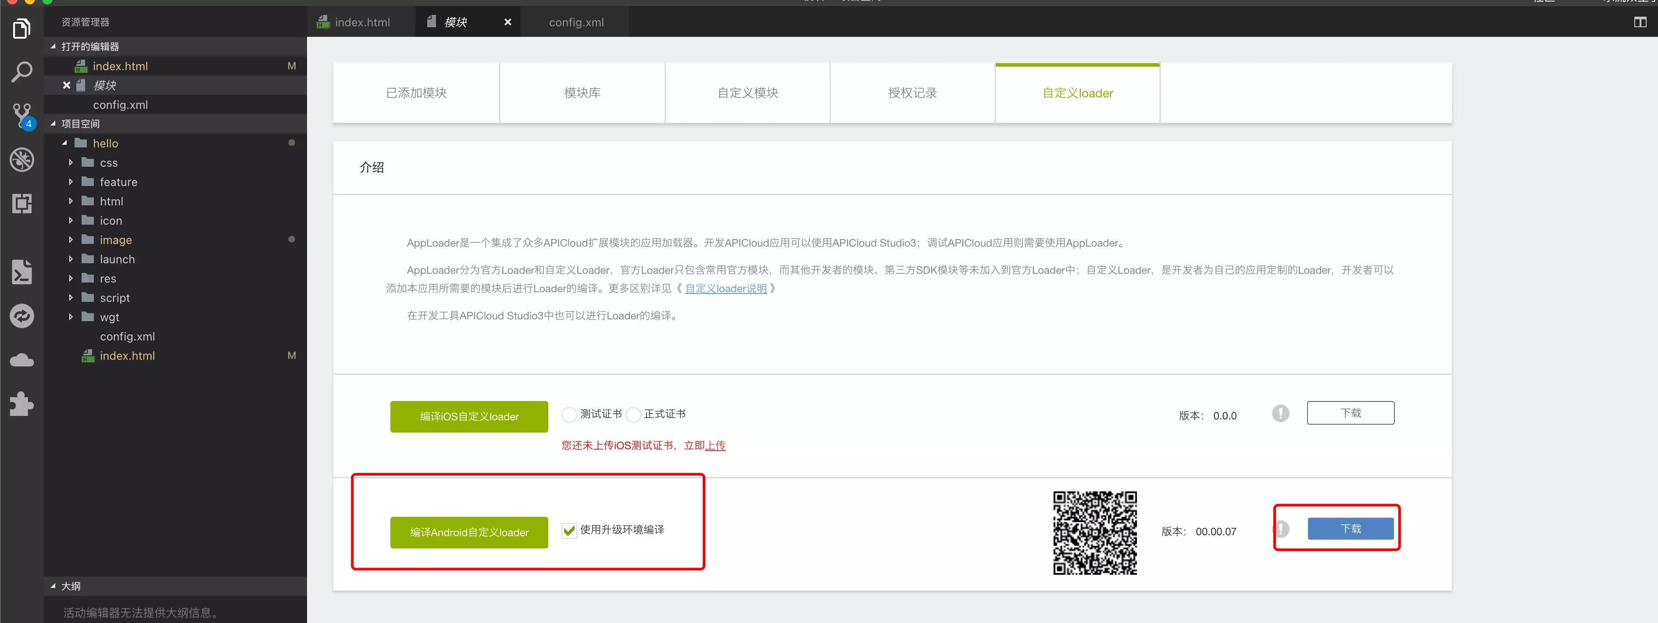Open the module preview panel icon
Viewport: 1658px width, 623px height.
tap(22, 204)
